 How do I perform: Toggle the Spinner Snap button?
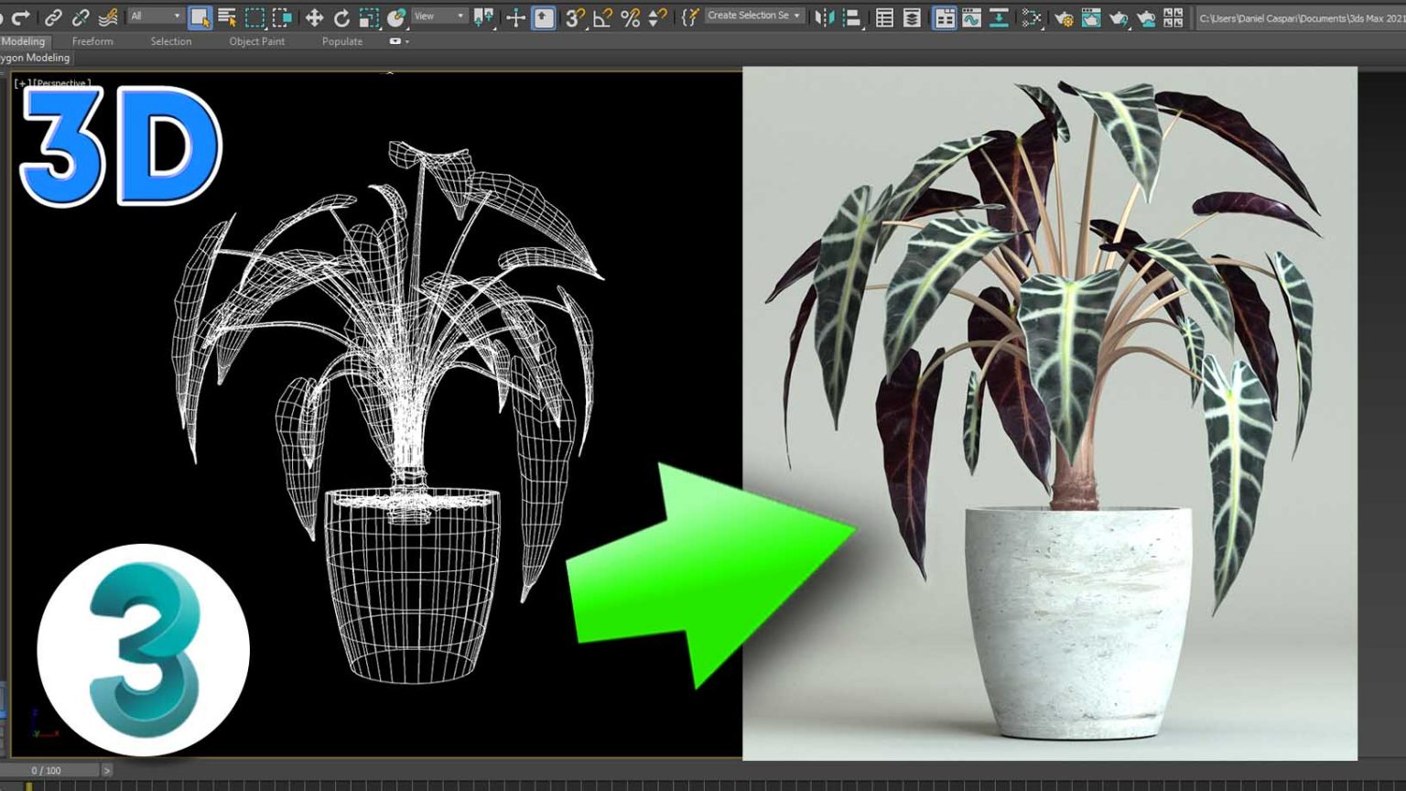point(657,16)
